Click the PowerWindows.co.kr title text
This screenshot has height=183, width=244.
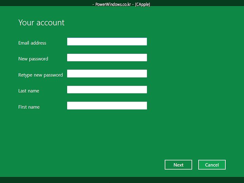click(x=121, y=4)
